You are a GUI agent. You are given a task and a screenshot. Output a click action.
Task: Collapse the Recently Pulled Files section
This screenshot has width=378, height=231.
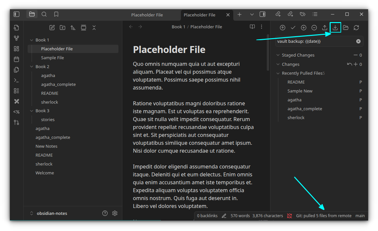(x=278, y=73)
